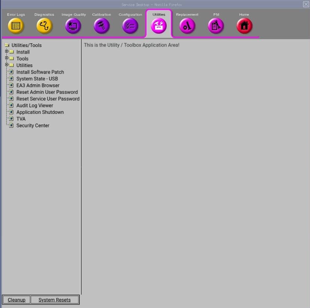Screen dimensions: 310x308
Task: Launch Security Center from the tree
Action: click(x=33, y=126)
